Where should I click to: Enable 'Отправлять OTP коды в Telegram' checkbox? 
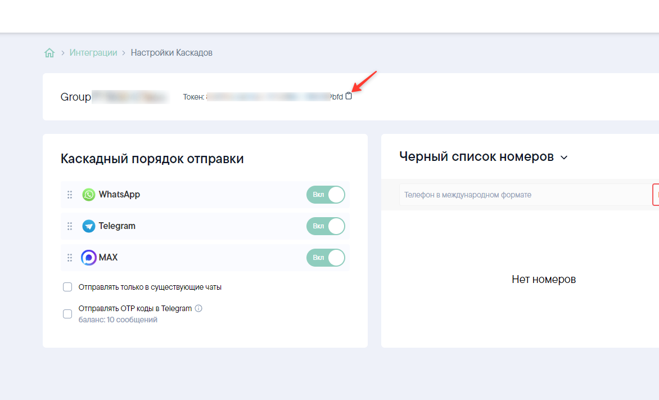tap(67, 314)
